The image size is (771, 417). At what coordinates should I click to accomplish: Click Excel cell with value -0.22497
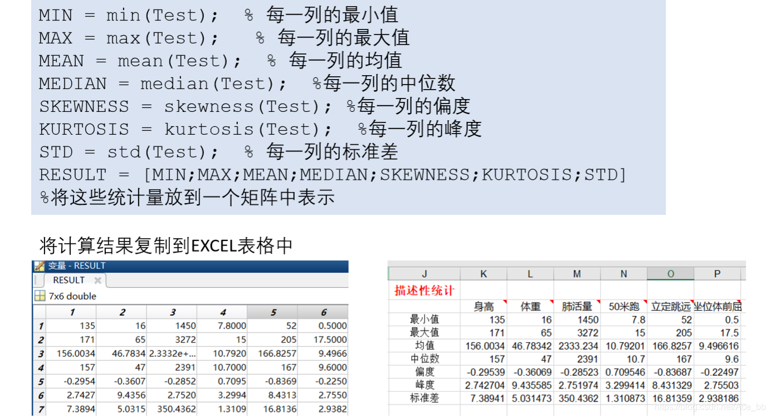718,371
